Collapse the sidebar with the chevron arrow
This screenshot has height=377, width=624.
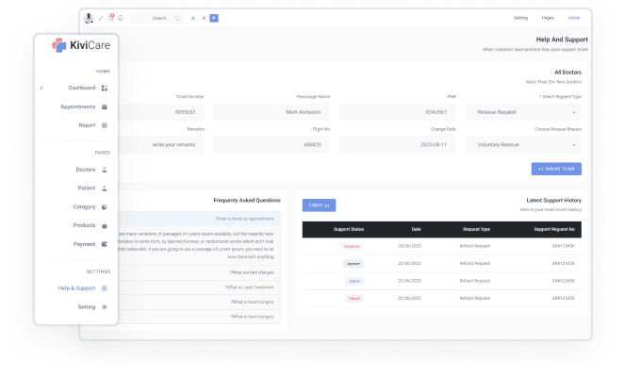41,88
